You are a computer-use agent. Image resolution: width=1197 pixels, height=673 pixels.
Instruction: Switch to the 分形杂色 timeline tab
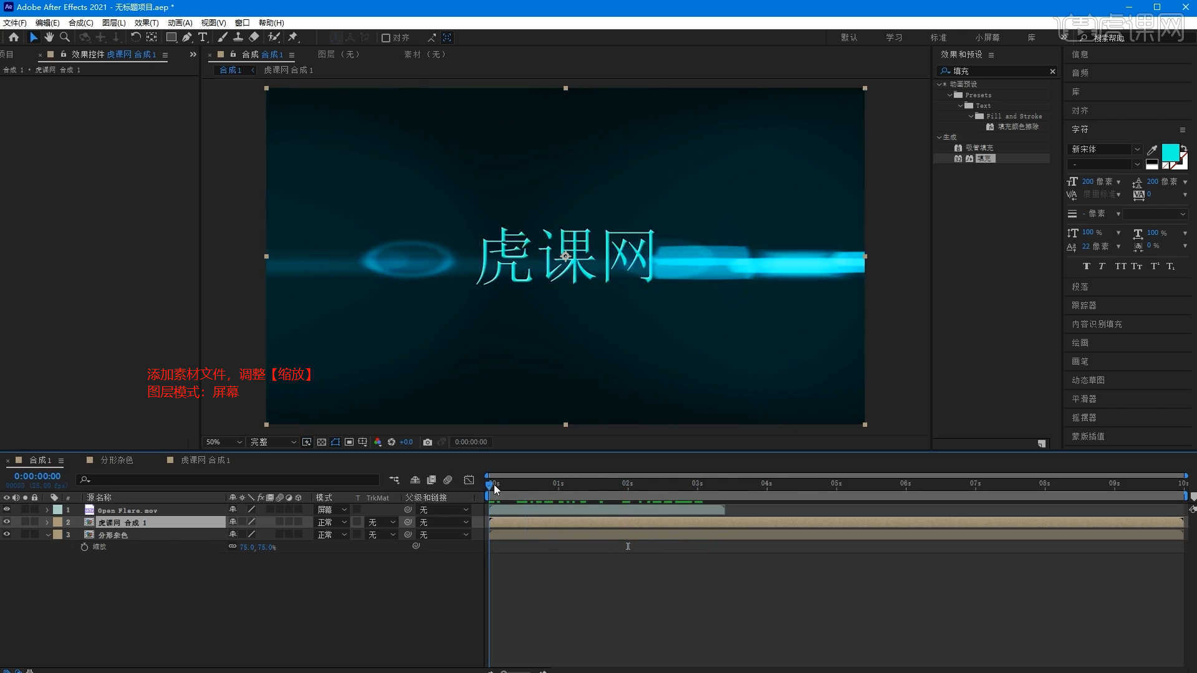tap(117, 460)
